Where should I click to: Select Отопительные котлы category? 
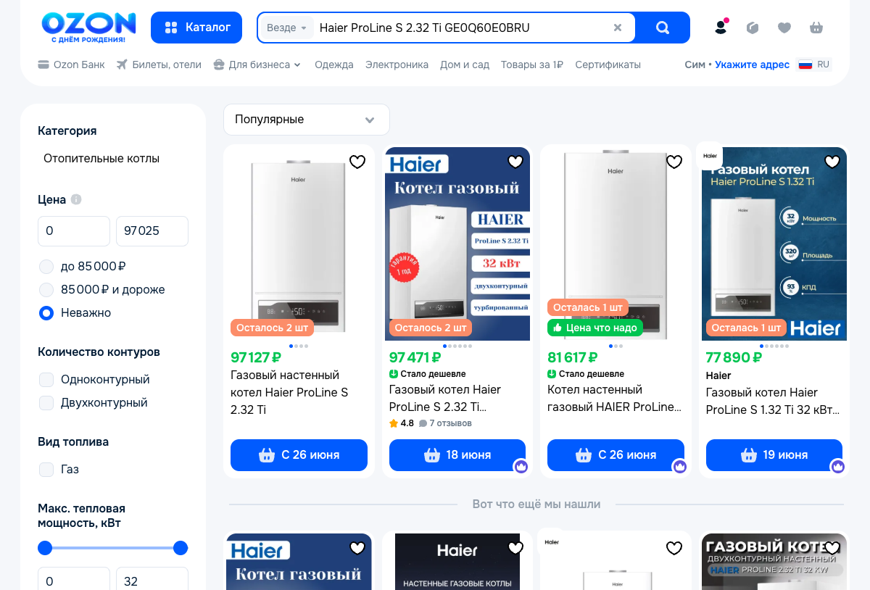coord(101,158)
